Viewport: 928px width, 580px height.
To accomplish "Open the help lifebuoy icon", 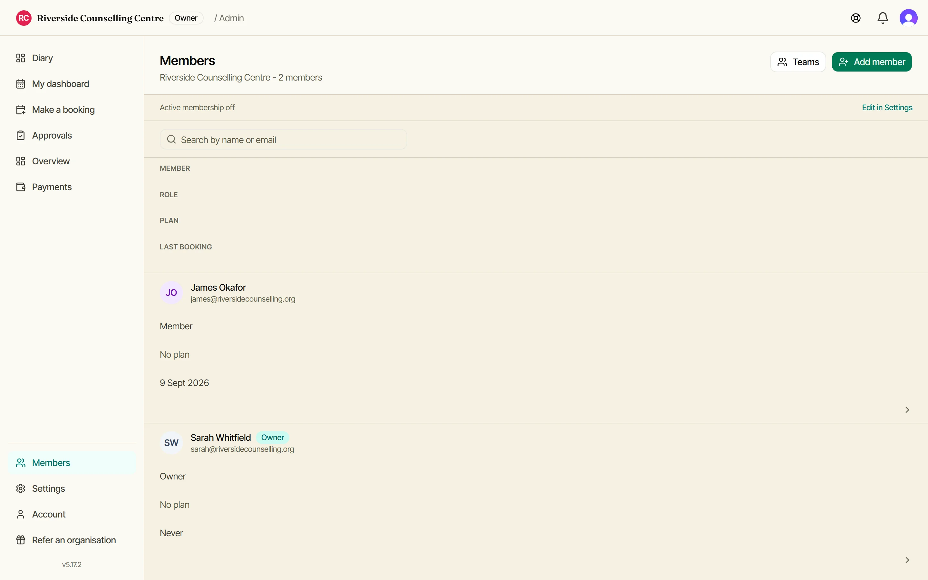I will [x=855, y=18].
